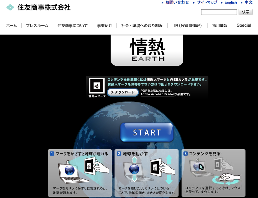This screenshot has width=258, height=198.
Task: Click the 検索 search button
Action: (245, 12)
